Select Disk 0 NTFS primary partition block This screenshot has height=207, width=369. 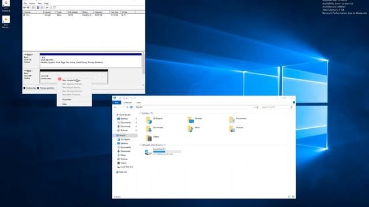click(x=91, y=60)
